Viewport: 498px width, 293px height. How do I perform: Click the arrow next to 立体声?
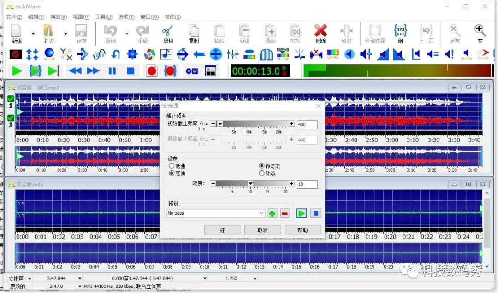tap(30, 278)
